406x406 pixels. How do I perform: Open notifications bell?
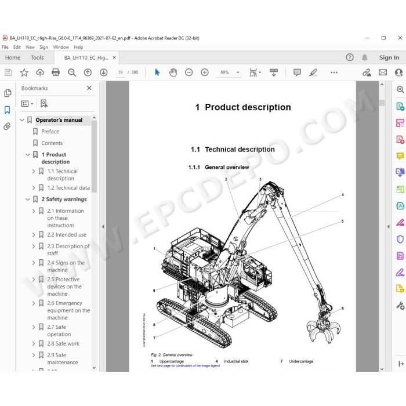pos(365,57)
